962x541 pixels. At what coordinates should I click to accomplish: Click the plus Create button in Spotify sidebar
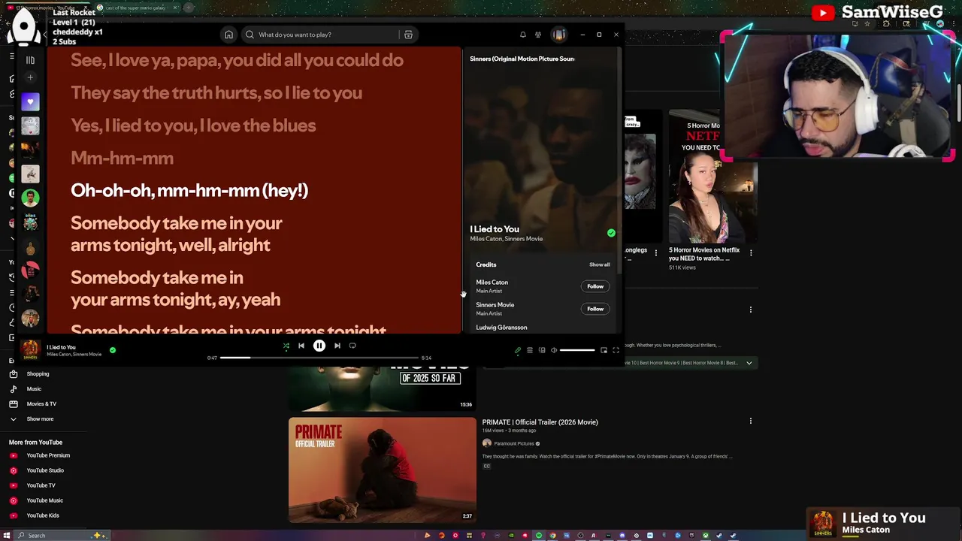pos(30,77)
